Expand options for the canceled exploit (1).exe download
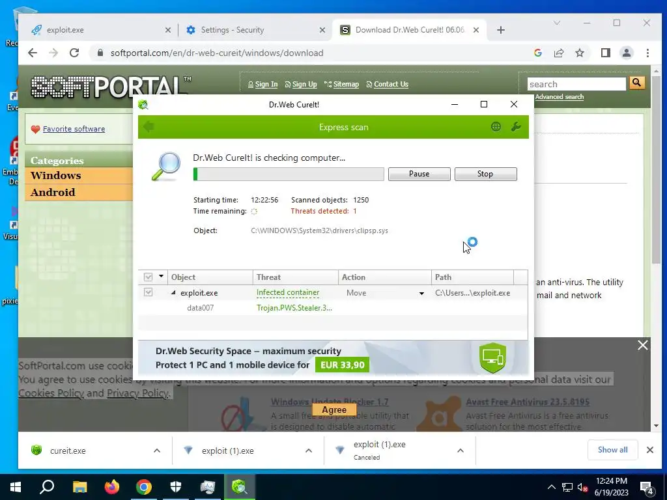 point(461,451)
